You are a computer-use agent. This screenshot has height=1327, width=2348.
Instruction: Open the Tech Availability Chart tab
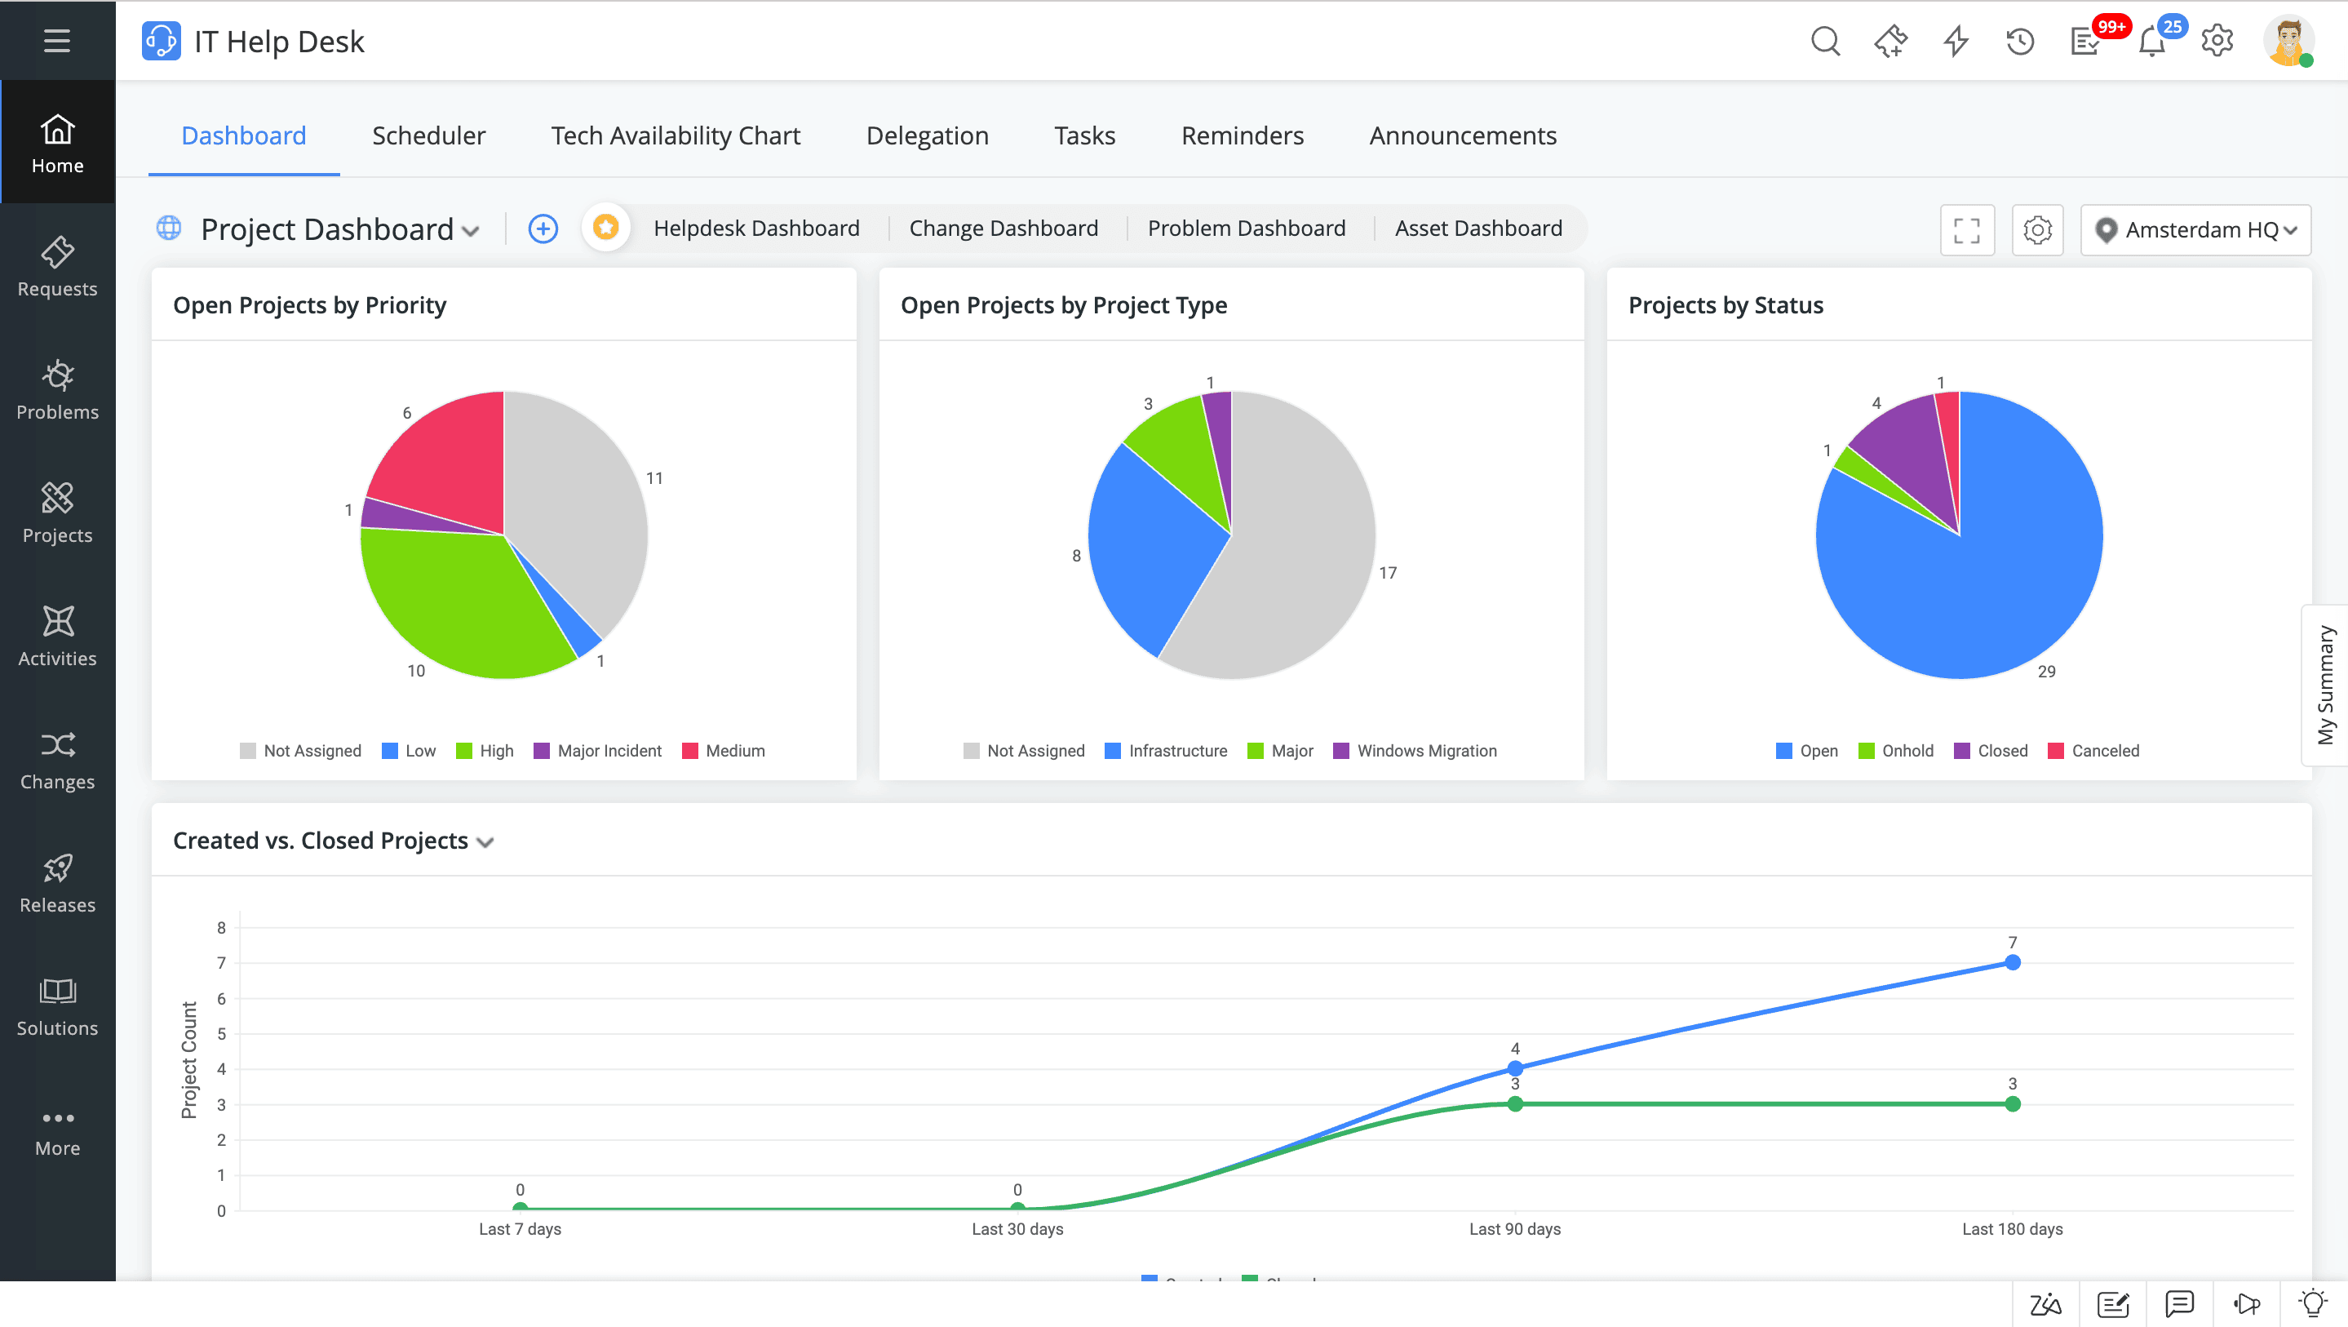[675, 136]
